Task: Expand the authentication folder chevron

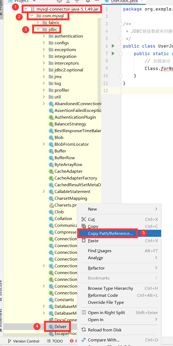Action: point(44,36)
